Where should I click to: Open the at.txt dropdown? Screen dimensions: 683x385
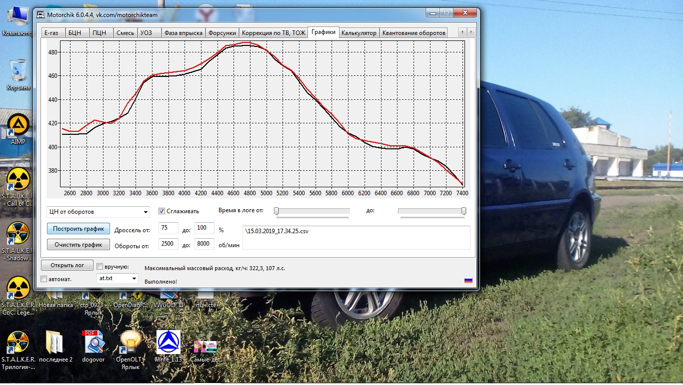[134, 278]
